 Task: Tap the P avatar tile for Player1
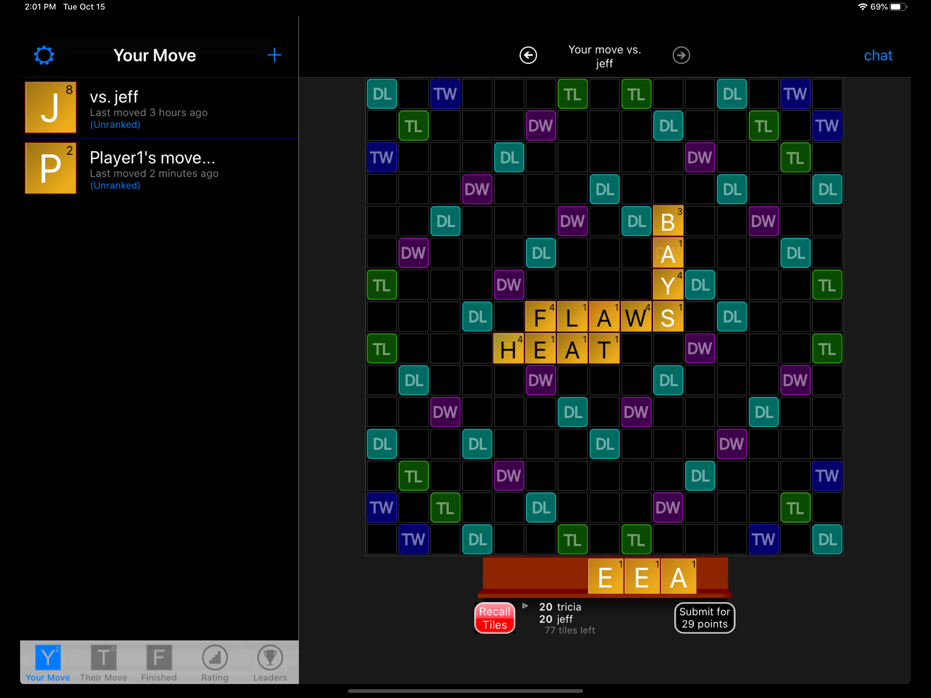tap(50, 168)
